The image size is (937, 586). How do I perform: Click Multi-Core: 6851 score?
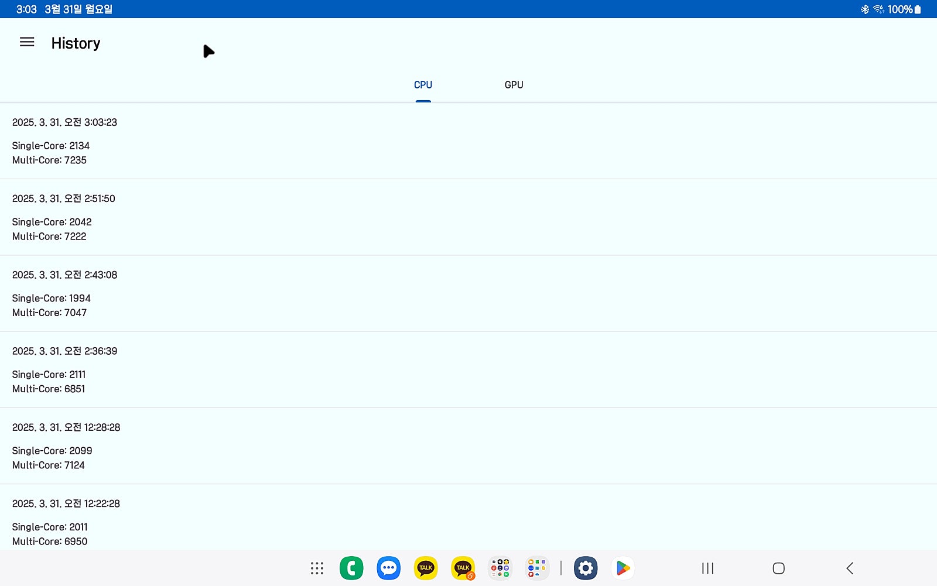pyautogui.click(x=49, y=389)
